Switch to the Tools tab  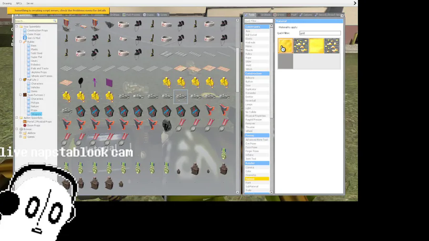pos(250,15)
